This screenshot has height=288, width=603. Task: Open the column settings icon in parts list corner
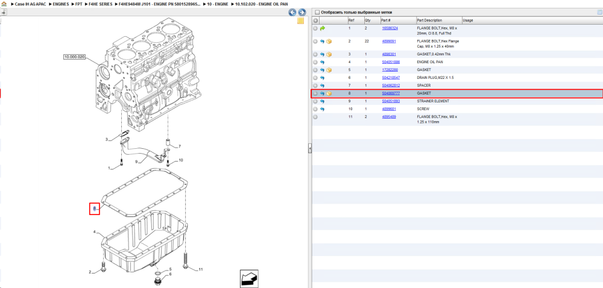tap(599, 12)
